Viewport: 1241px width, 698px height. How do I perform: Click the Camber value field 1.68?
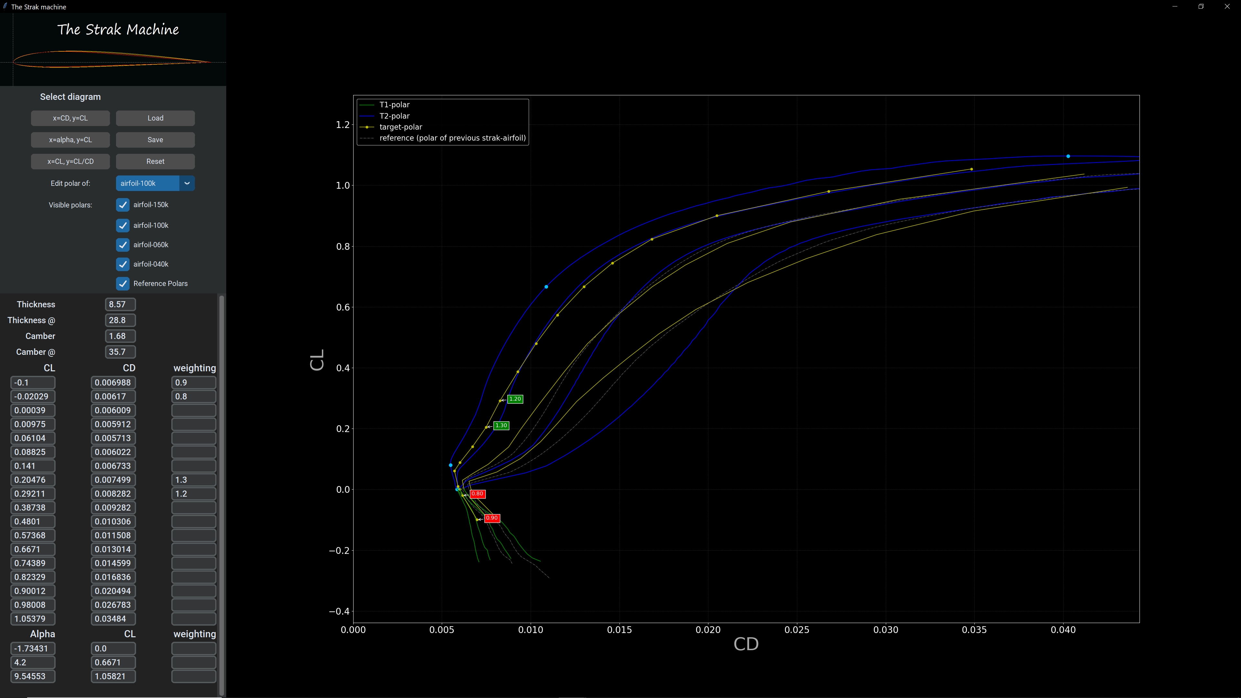point(121,336)
